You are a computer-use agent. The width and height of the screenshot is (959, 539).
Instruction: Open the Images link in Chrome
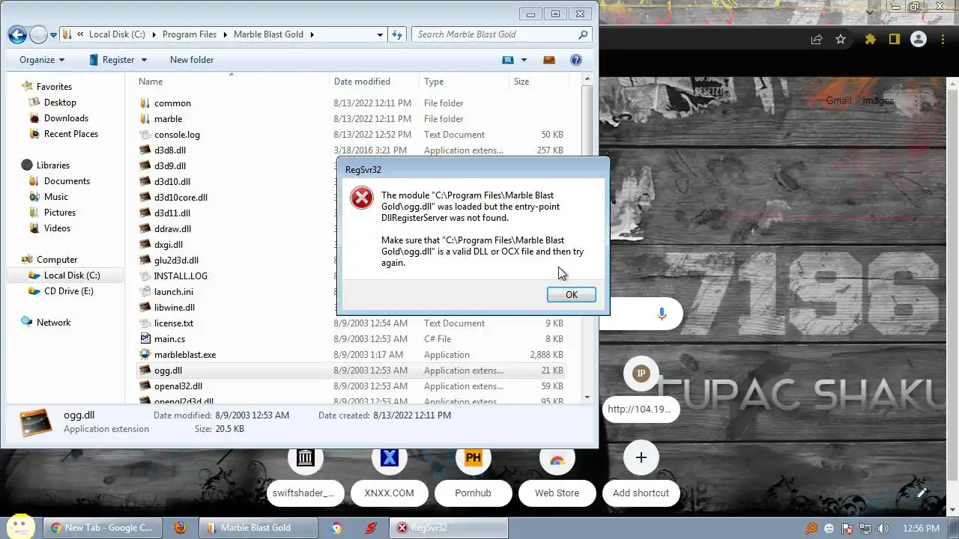[878, 100]
